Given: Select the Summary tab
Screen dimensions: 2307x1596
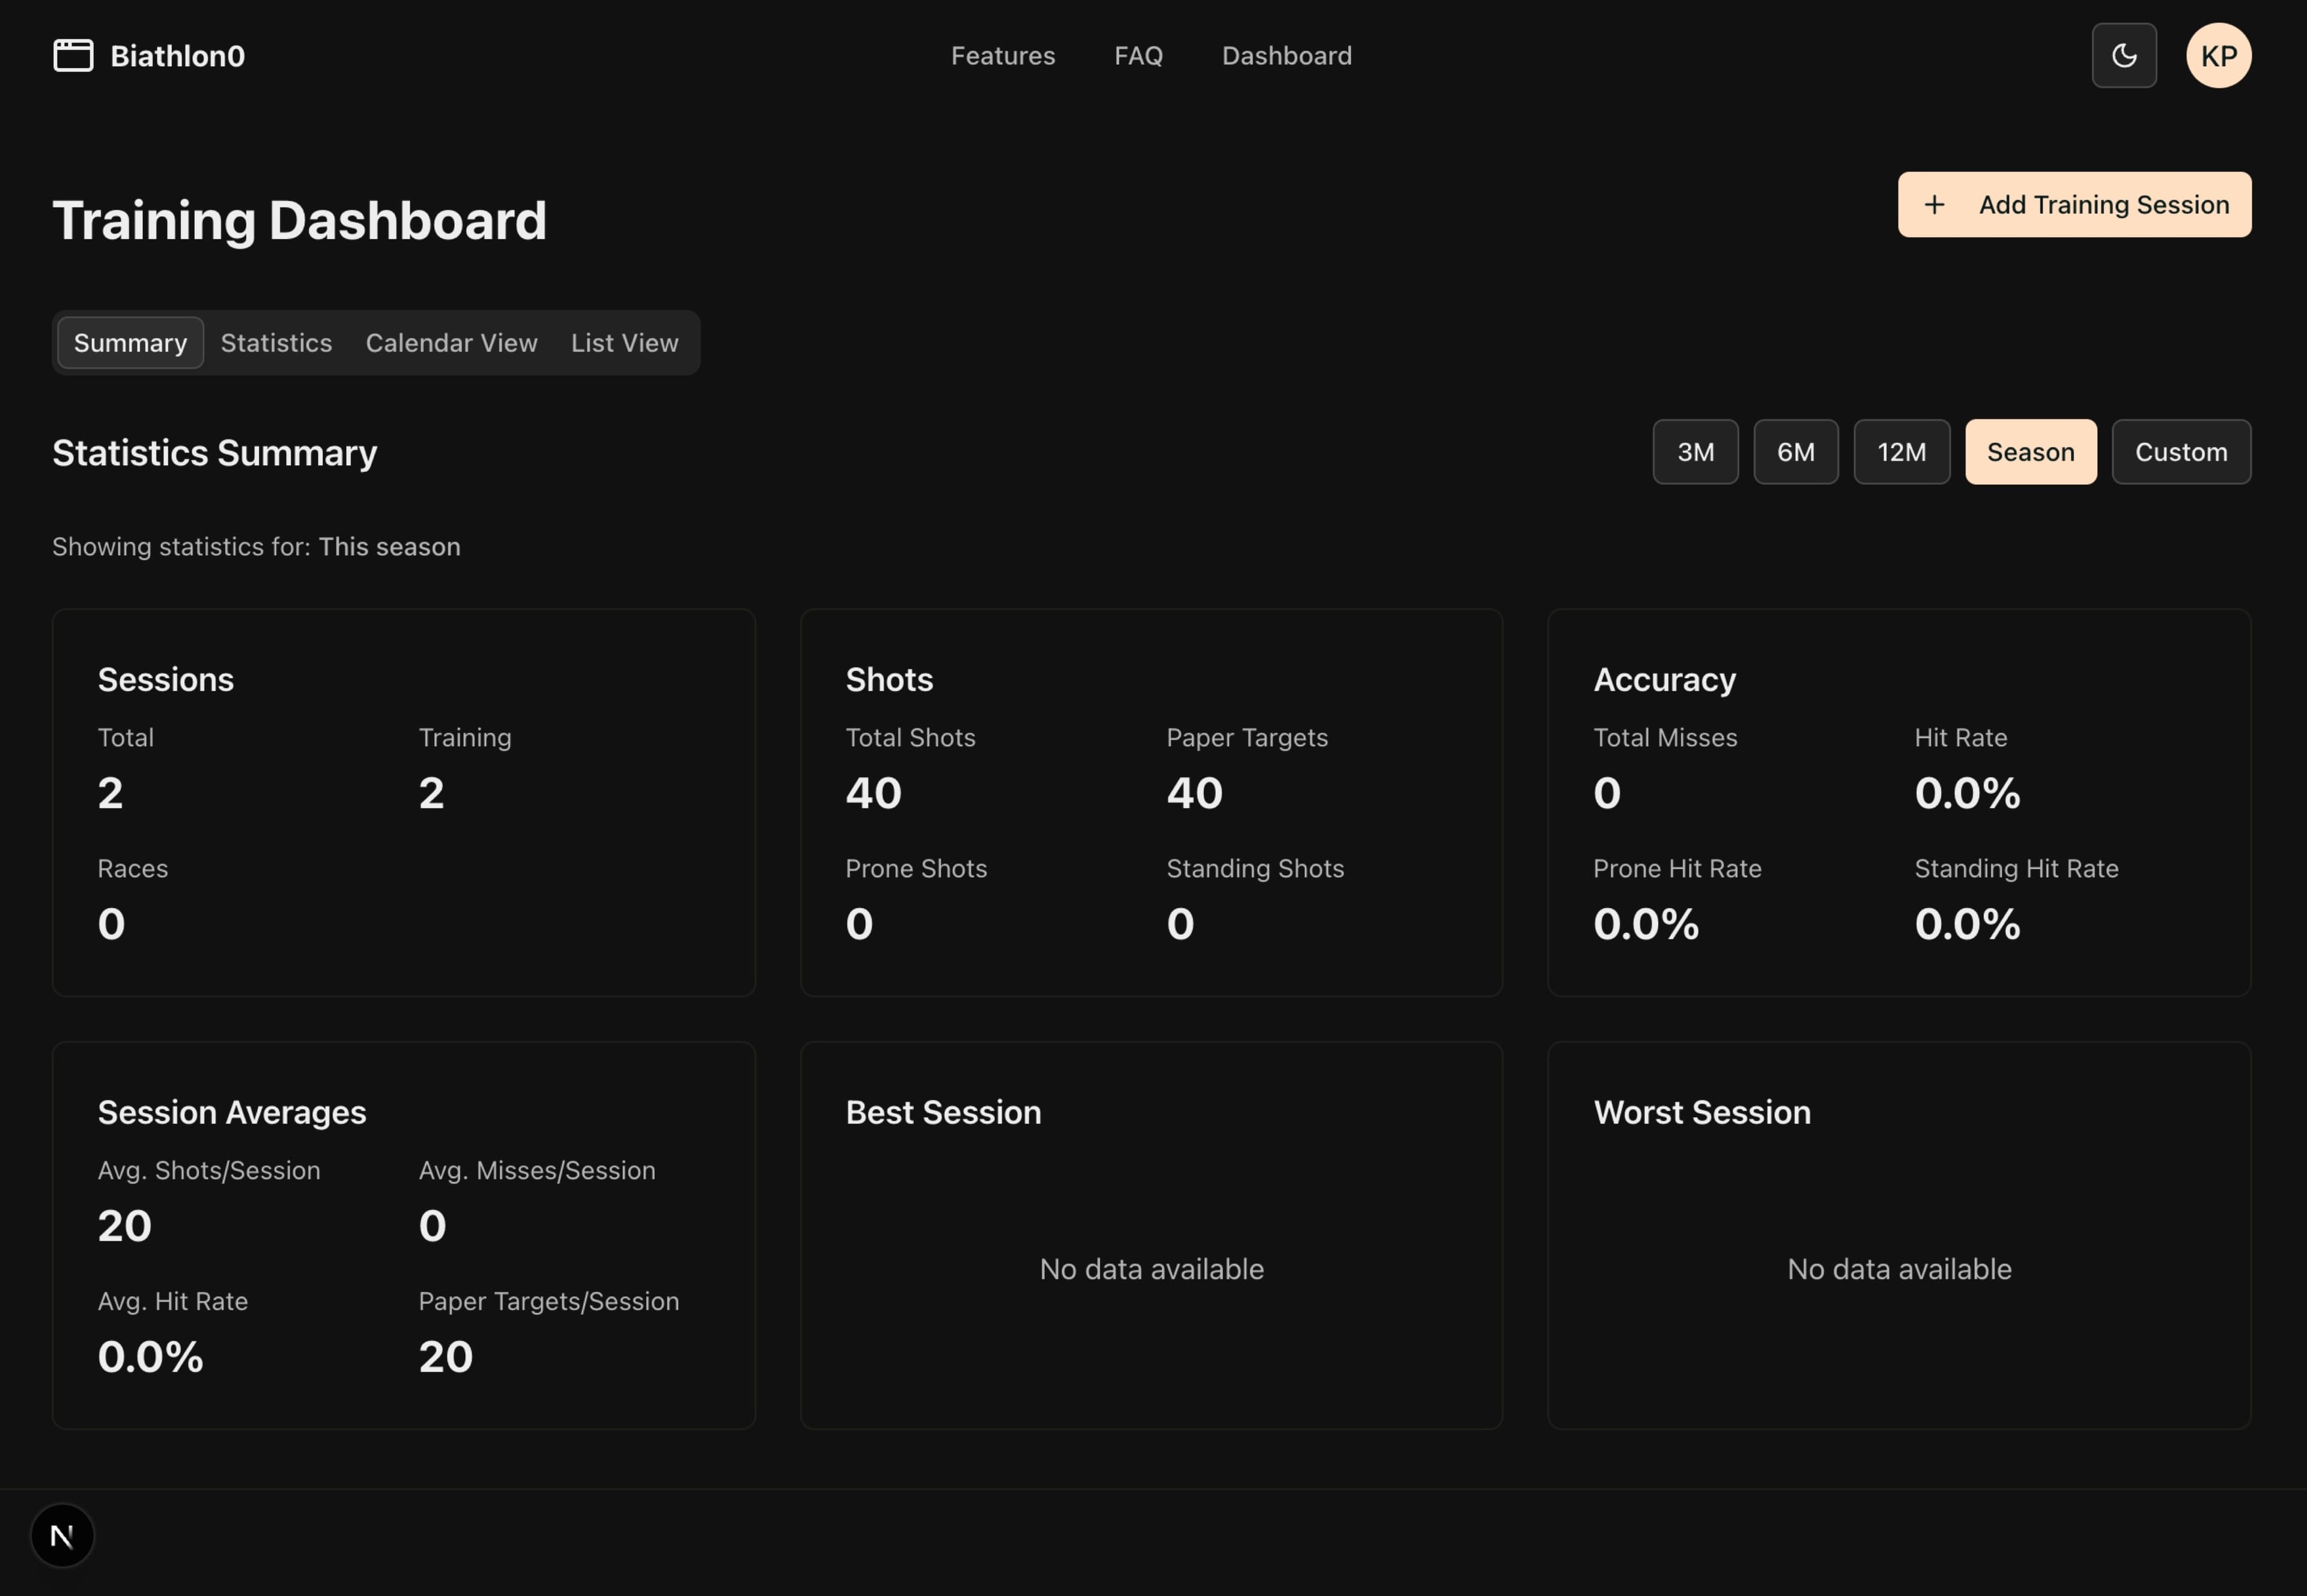Looking at the screenshot, I should 130,343.
